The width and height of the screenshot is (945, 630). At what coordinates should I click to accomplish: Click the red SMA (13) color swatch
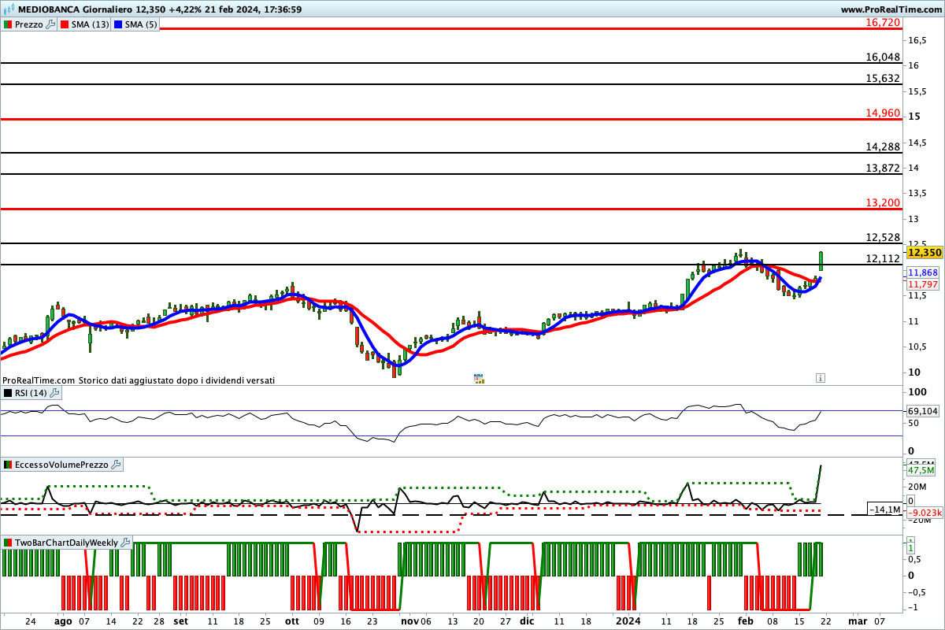(65, 24)
